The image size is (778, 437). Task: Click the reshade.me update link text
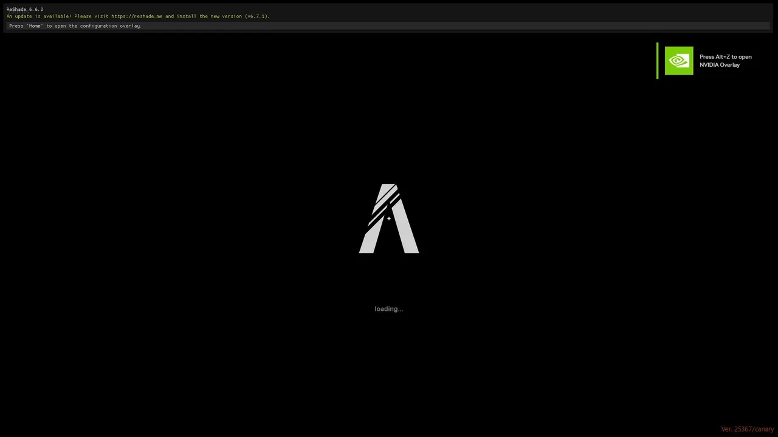(137, 16)
